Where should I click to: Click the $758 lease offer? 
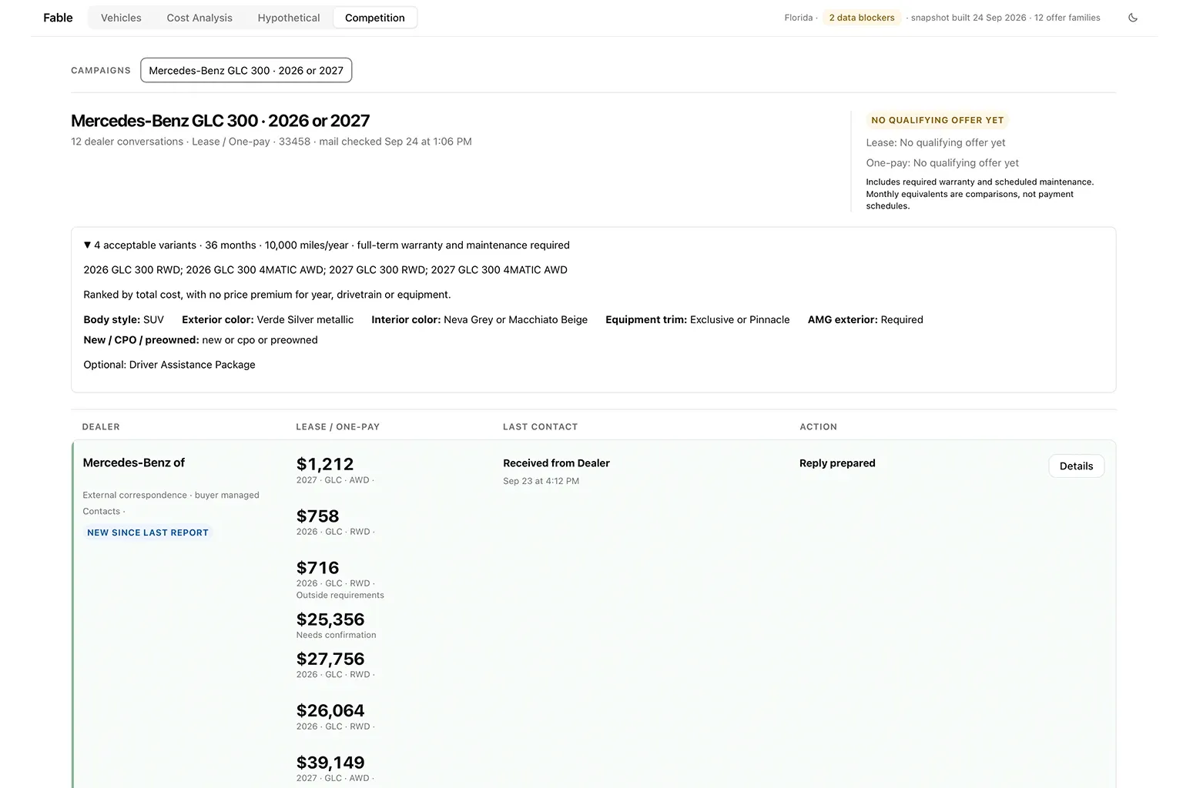tap(318, 516)
